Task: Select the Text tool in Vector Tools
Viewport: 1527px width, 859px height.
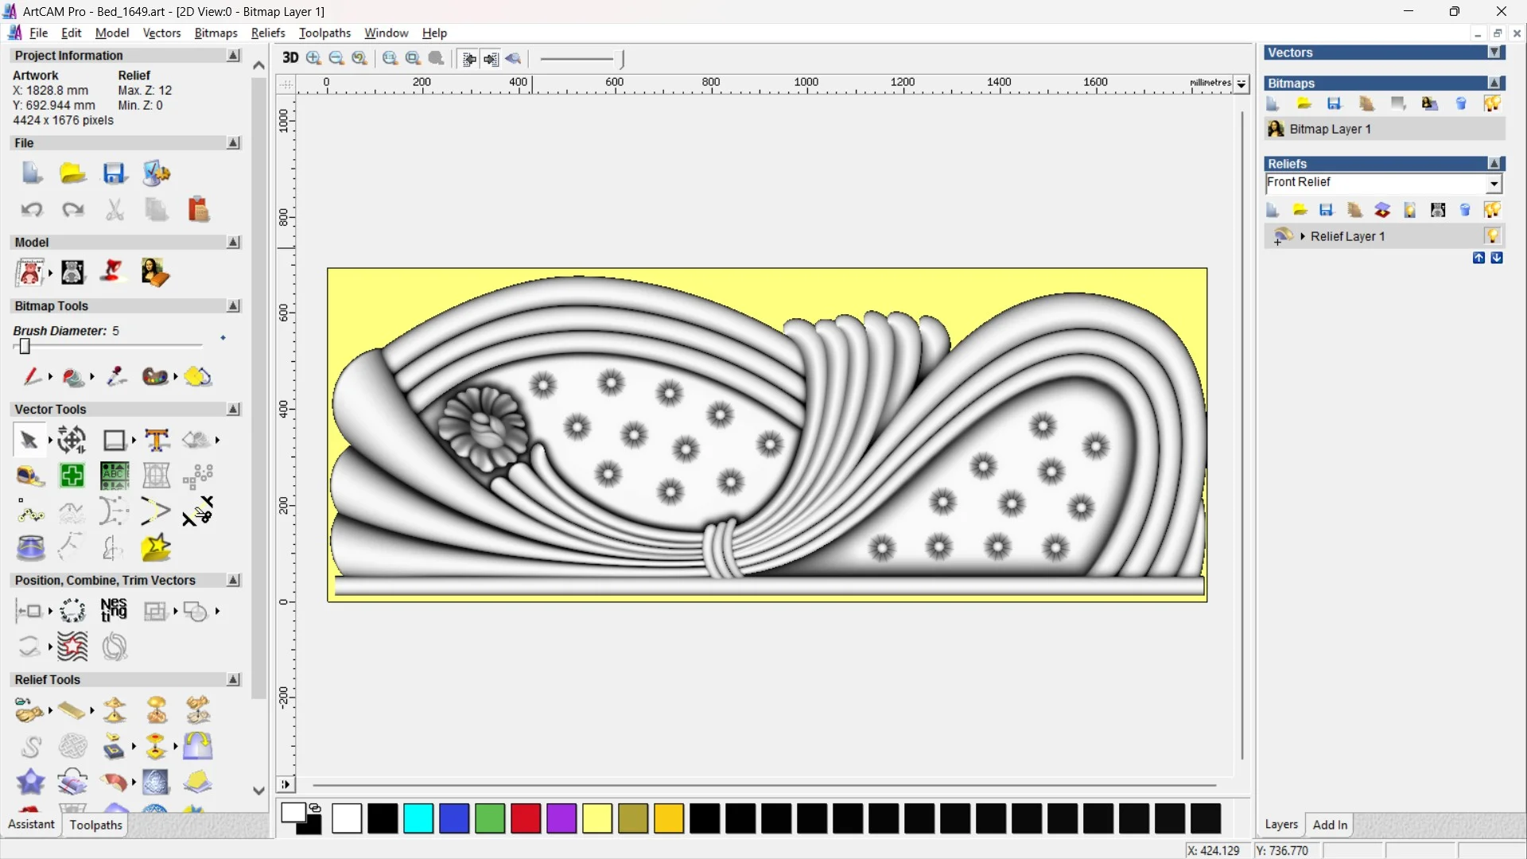Action: pyautogui.click(x=157, y=440)
